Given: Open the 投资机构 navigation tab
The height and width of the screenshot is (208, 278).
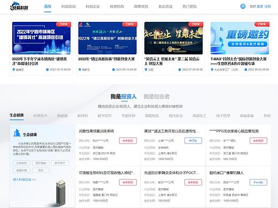Looking at the screenshot, I should [117, 6].
